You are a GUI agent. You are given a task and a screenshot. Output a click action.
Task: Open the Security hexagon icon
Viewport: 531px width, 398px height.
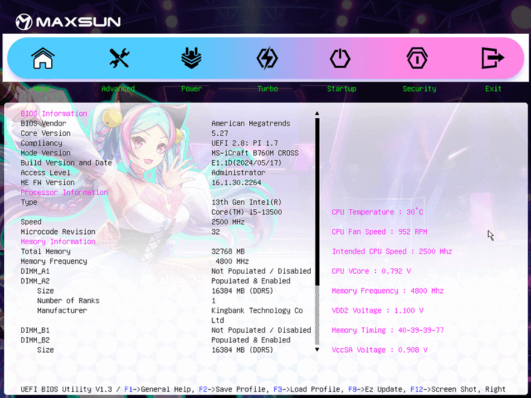(417, 58)
